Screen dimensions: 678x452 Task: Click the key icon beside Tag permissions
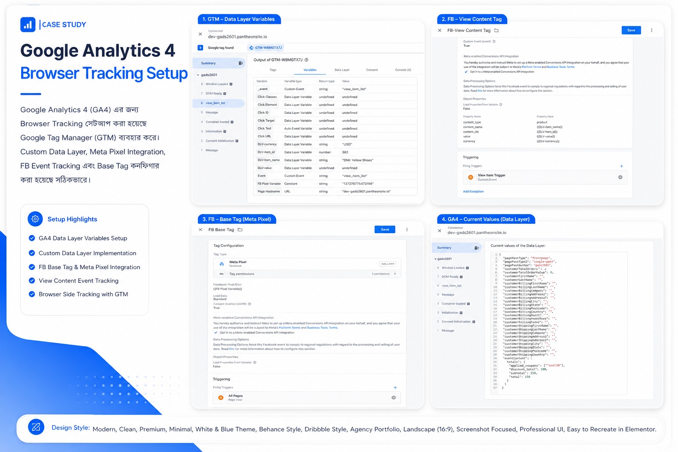(222, 274)
